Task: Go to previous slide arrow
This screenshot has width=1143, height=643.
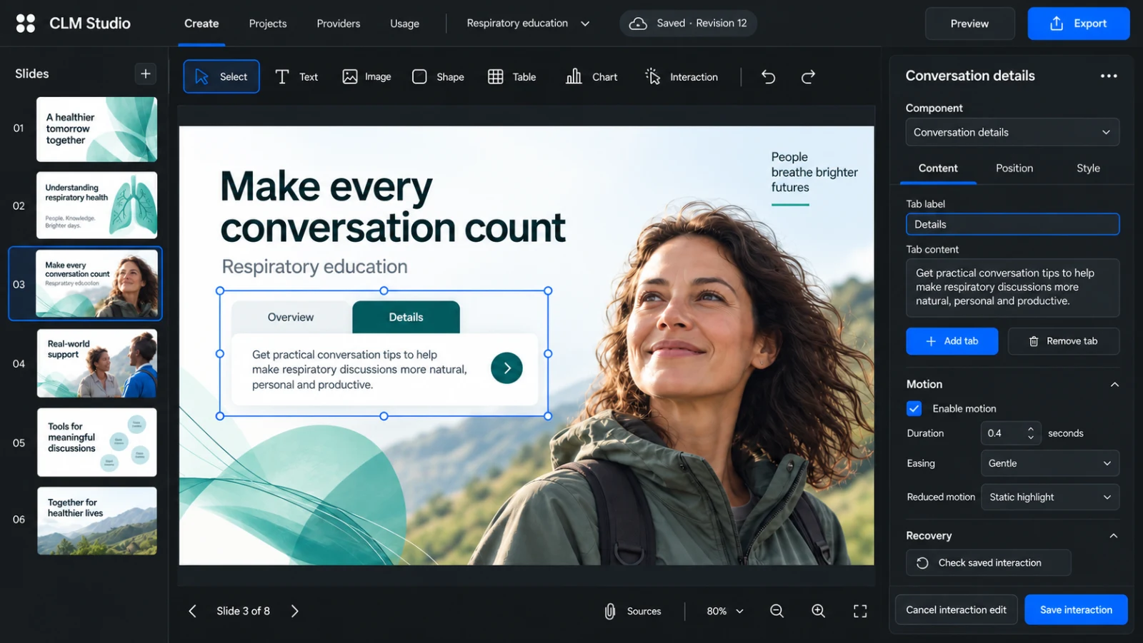Action: pyautogui.click(x=192, y=611)
